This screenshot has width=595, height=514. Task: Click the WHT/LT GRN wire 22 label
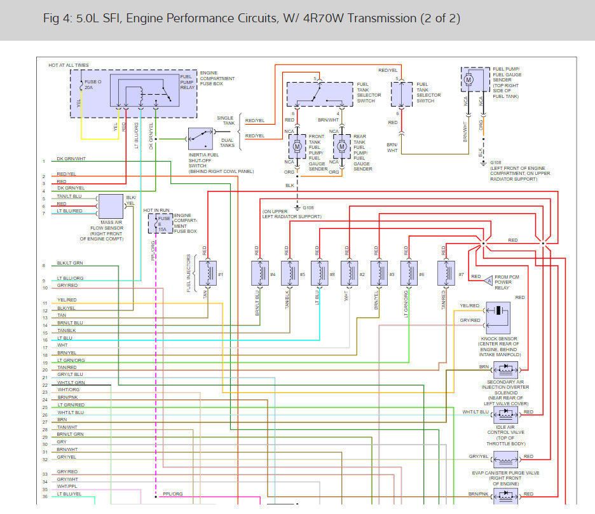tap(71, 383)
